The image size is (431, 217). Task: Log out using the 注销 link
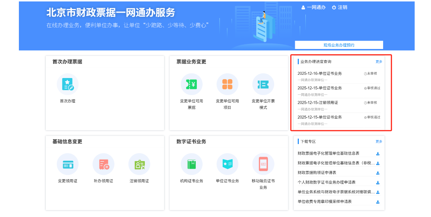[339, 7]
